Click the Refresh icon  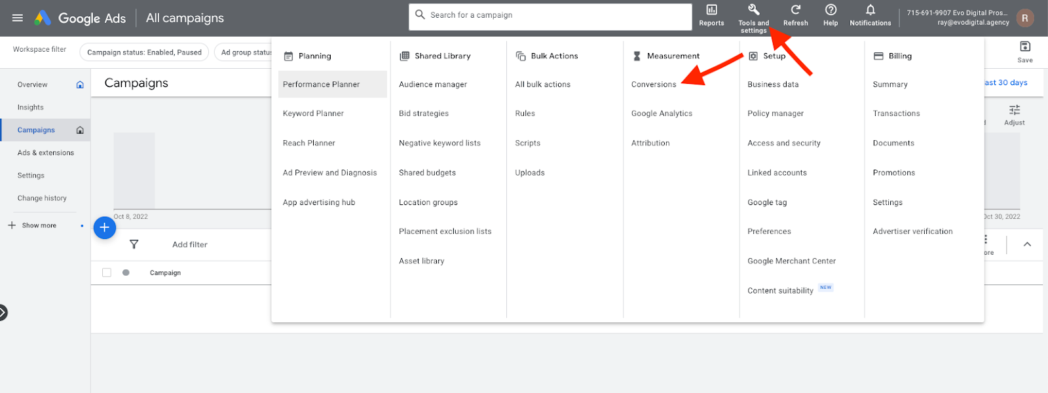pos(796,10)
